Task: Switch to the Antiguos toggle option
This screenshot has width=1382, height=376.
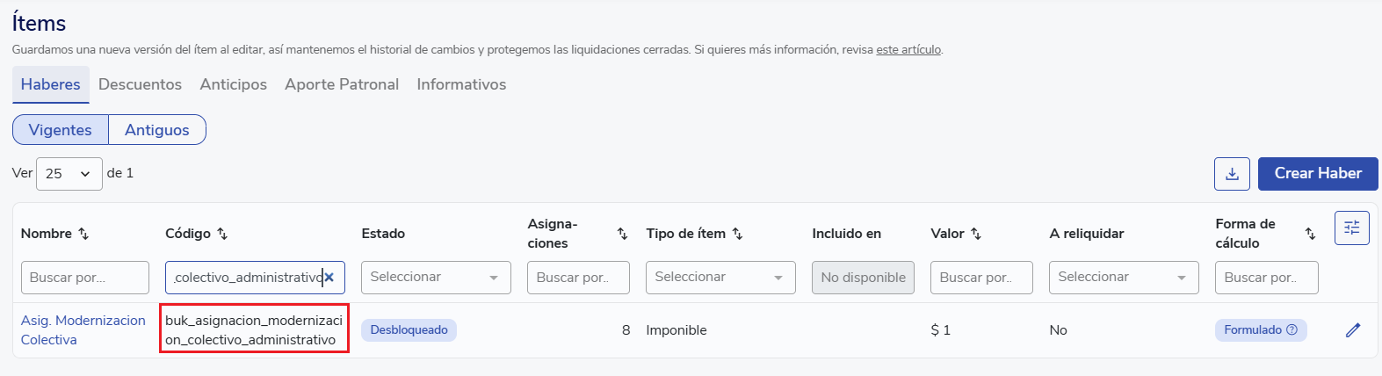Action: tap(157, 130)
